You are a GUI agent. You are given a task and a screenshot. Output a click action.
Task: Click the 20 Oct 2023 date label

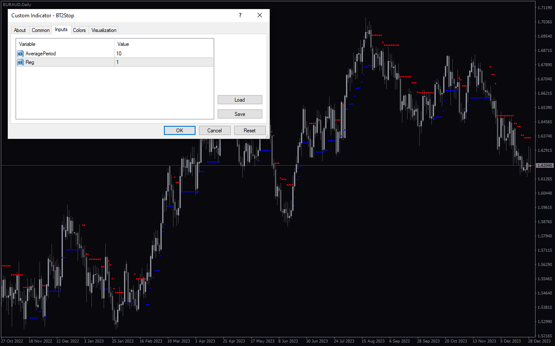pos(456,341)
